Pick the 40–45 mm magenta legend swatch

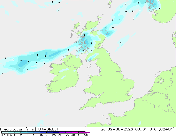(75, 132)
